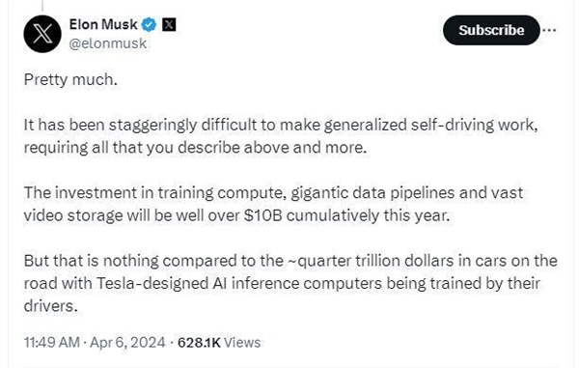Image resolution: width=579 pixels, height=368 pixels.
Task: Select the 'staggeringly difficult' paragraph text
Action: coord(281,136)
